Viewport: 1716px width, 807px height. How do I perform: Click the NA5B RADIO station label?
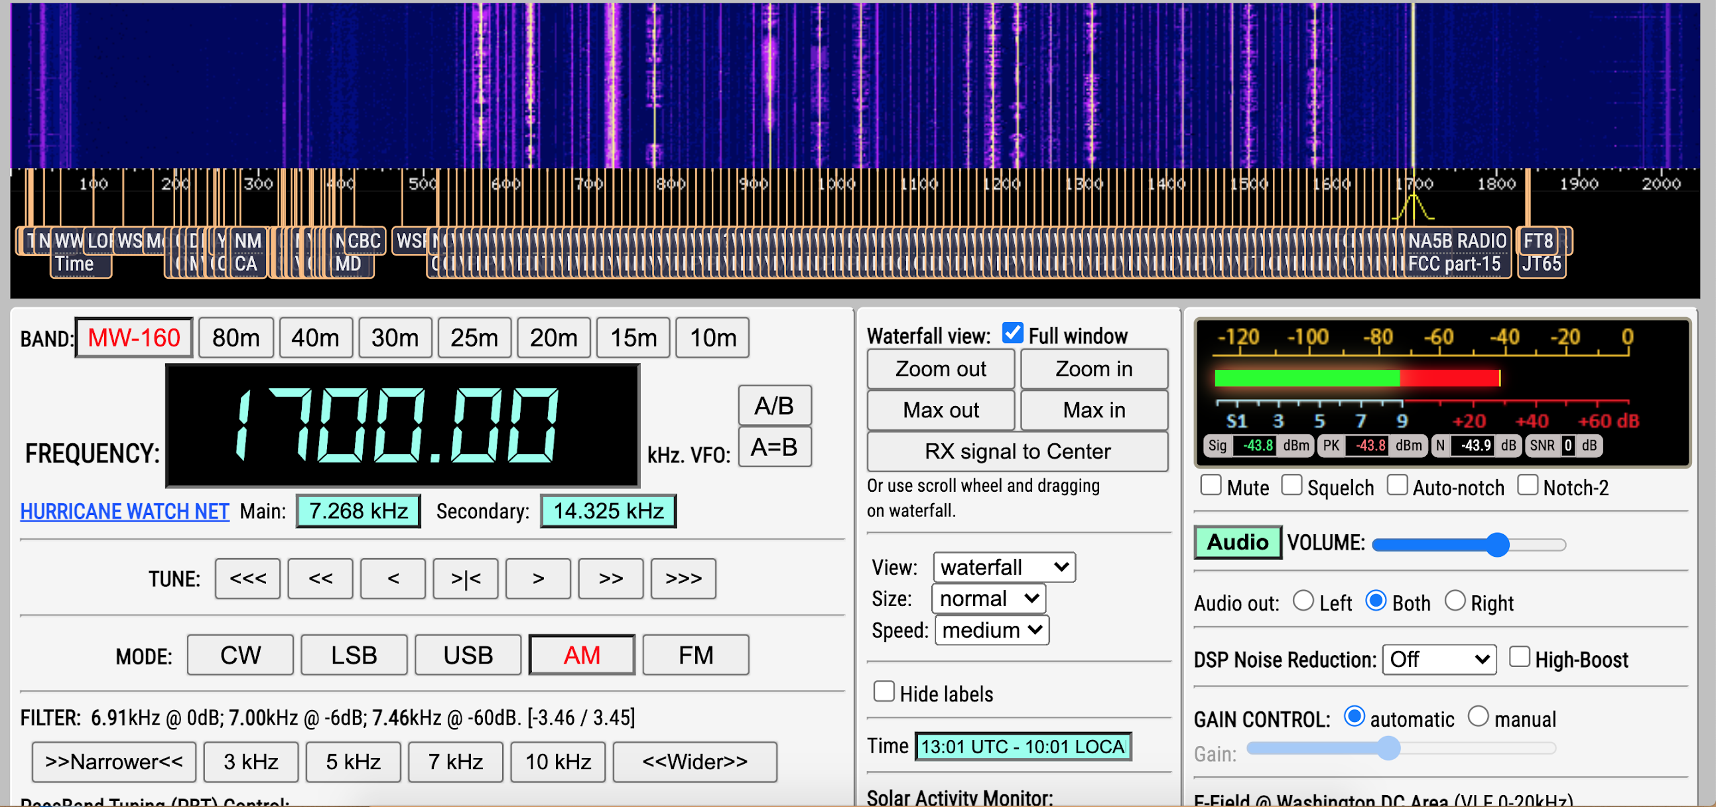(x=1456, y=240)
